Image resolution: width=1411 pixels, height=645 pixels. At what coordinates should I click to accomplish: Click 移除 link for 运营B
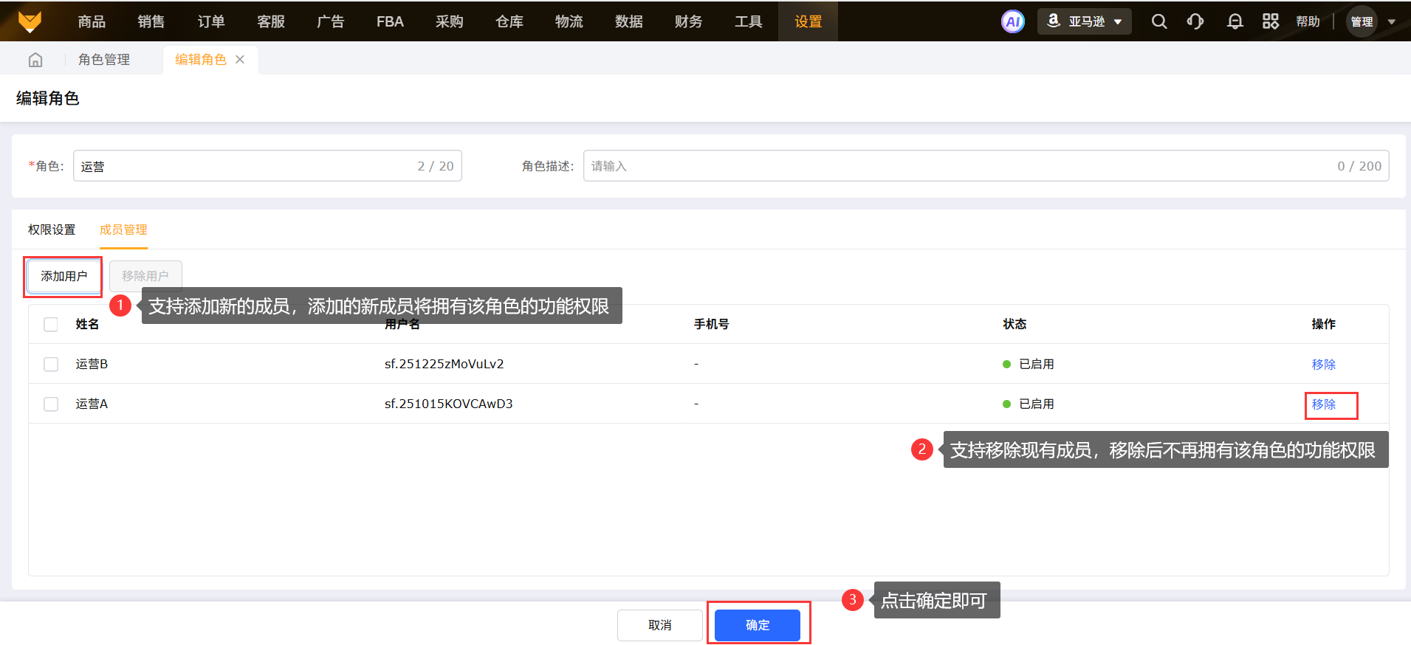1323,365
